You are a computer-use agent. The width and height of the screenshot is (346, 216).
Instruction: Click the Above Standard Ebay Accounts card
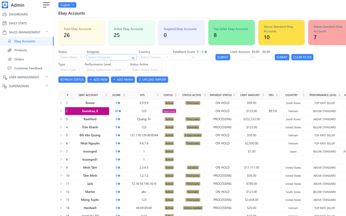click(281, 32)
